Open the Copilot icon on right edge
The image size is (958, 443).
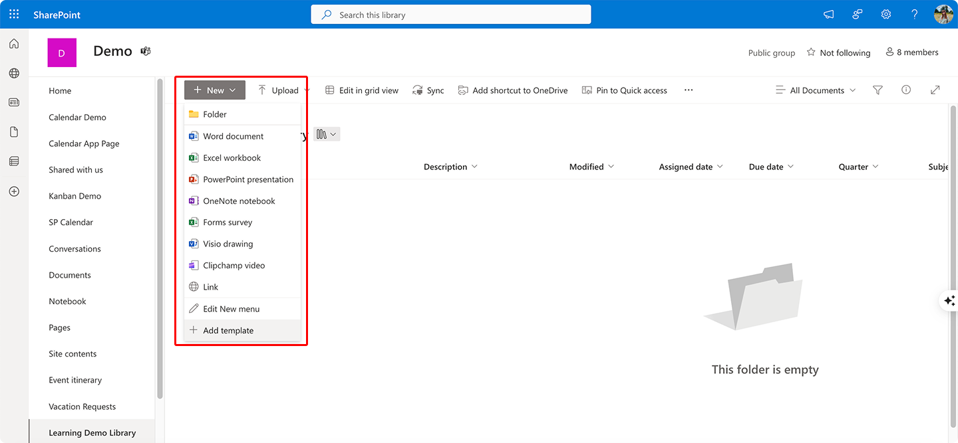949,300
